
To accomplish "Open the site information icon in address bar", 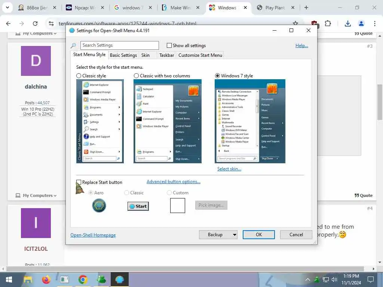I will click(x=51, y=24).
